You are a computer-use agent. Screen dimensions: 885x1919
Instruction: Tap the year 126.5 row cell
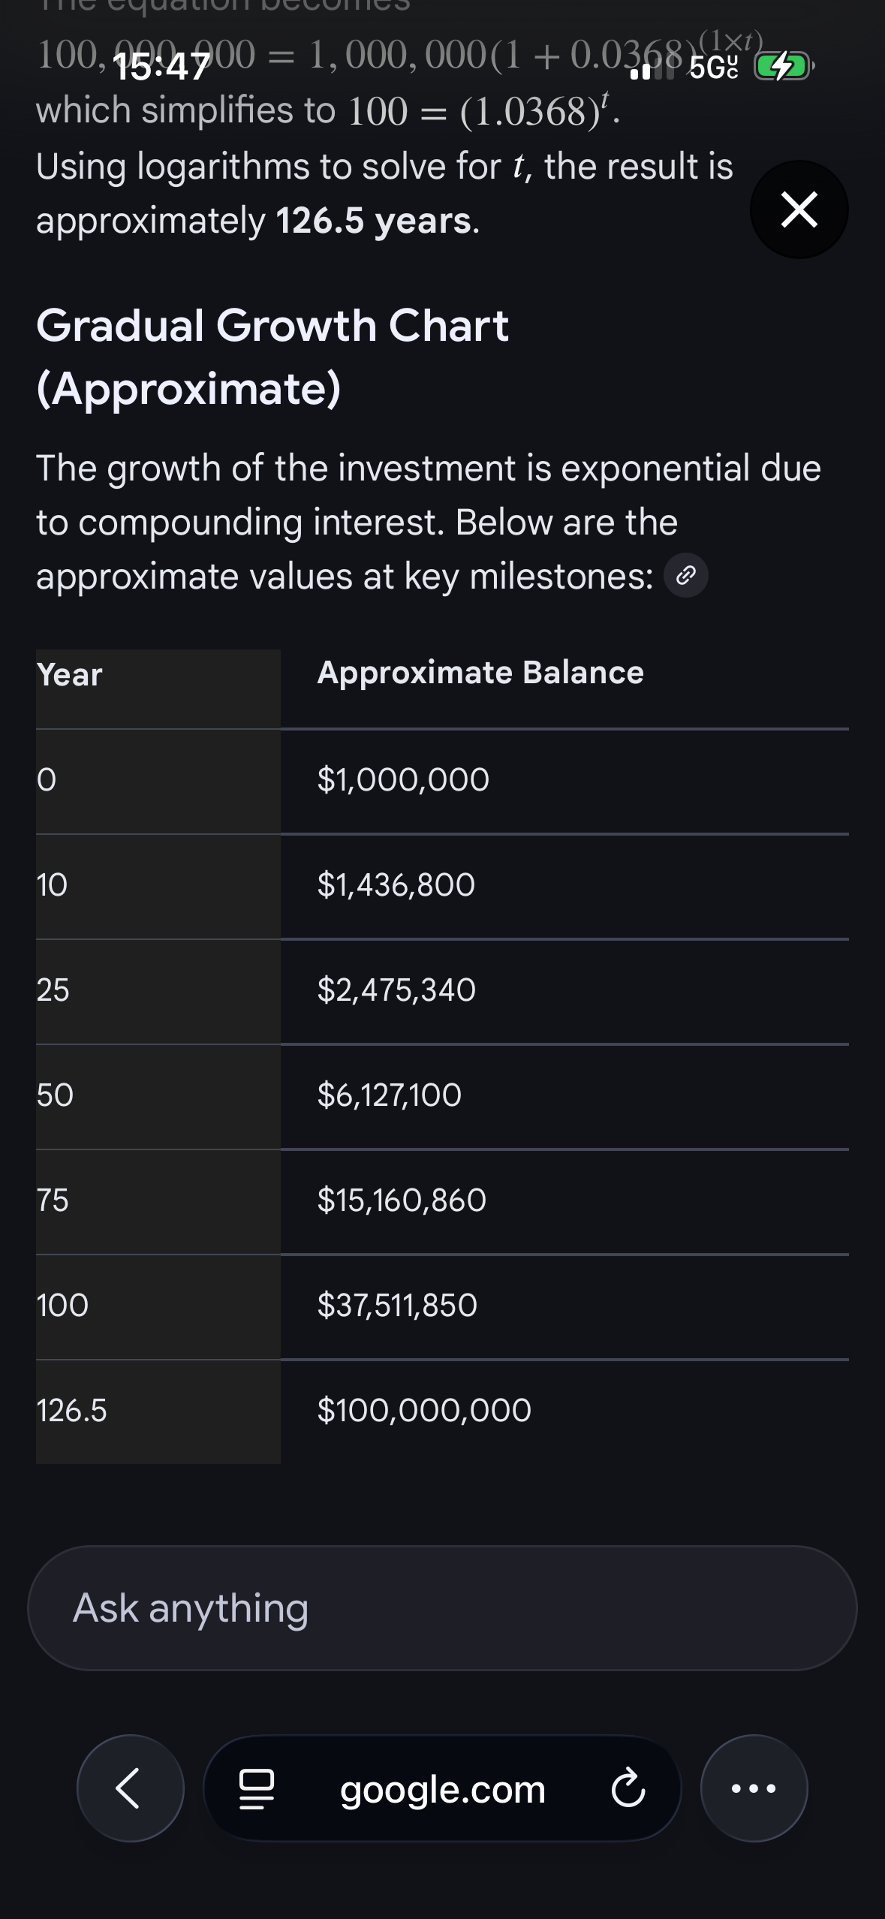click(72, 1411)
